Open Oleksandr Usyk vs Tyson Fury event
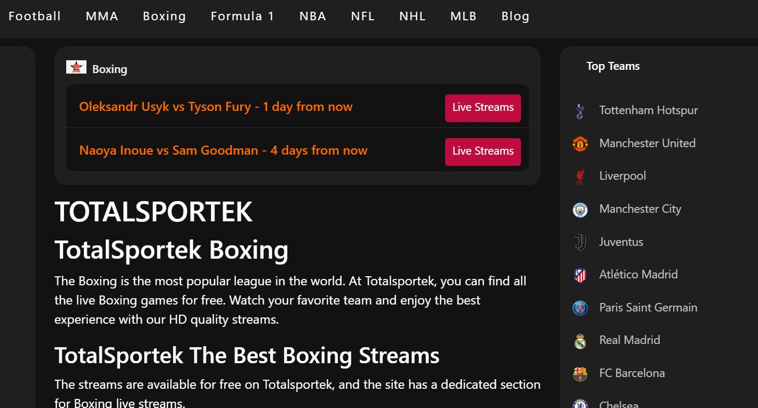 pos(216,107)
